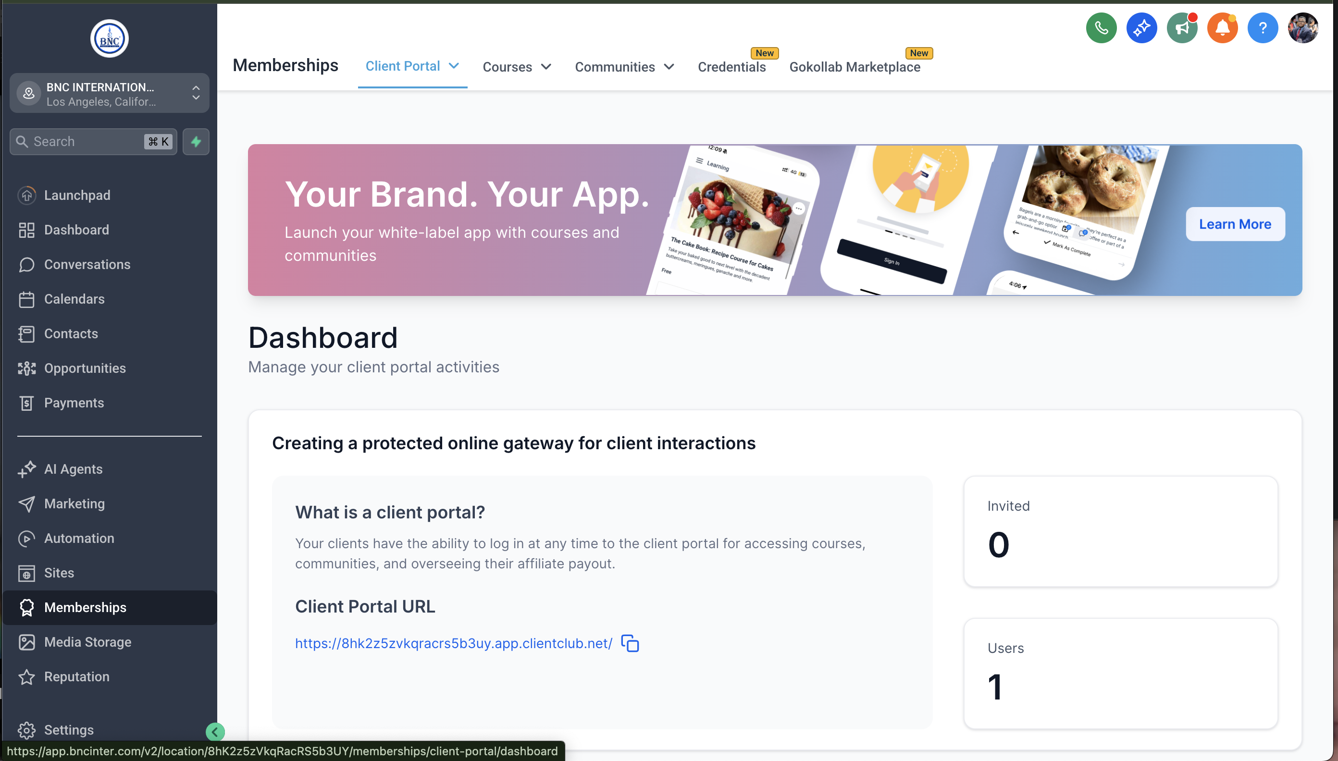Click the 'What is a client portal?' heading

(x=390, y=512)
